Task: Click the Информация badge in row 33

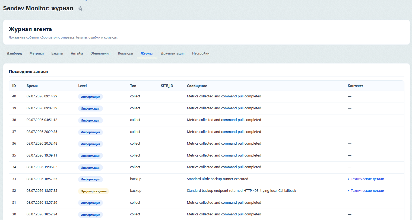Action: [x=90, y=179]
